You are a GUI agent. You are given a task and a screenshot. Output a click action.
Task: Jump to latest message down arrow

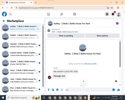tap(83, 81)
